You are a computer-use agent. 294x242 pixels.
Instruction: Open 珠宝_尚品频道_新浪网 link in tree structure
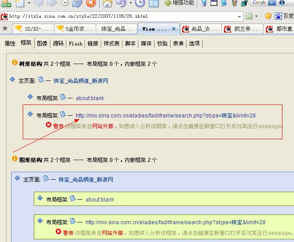point(81,81)
